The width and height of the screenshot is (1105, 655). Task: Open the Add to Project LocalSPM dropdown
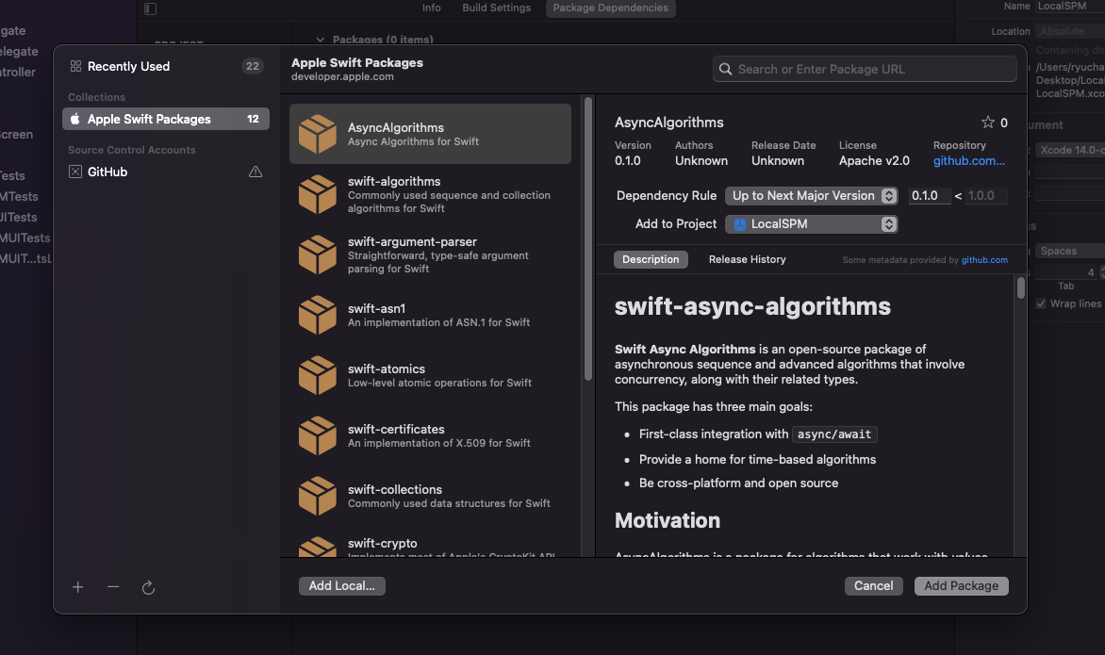coord(811,224)
